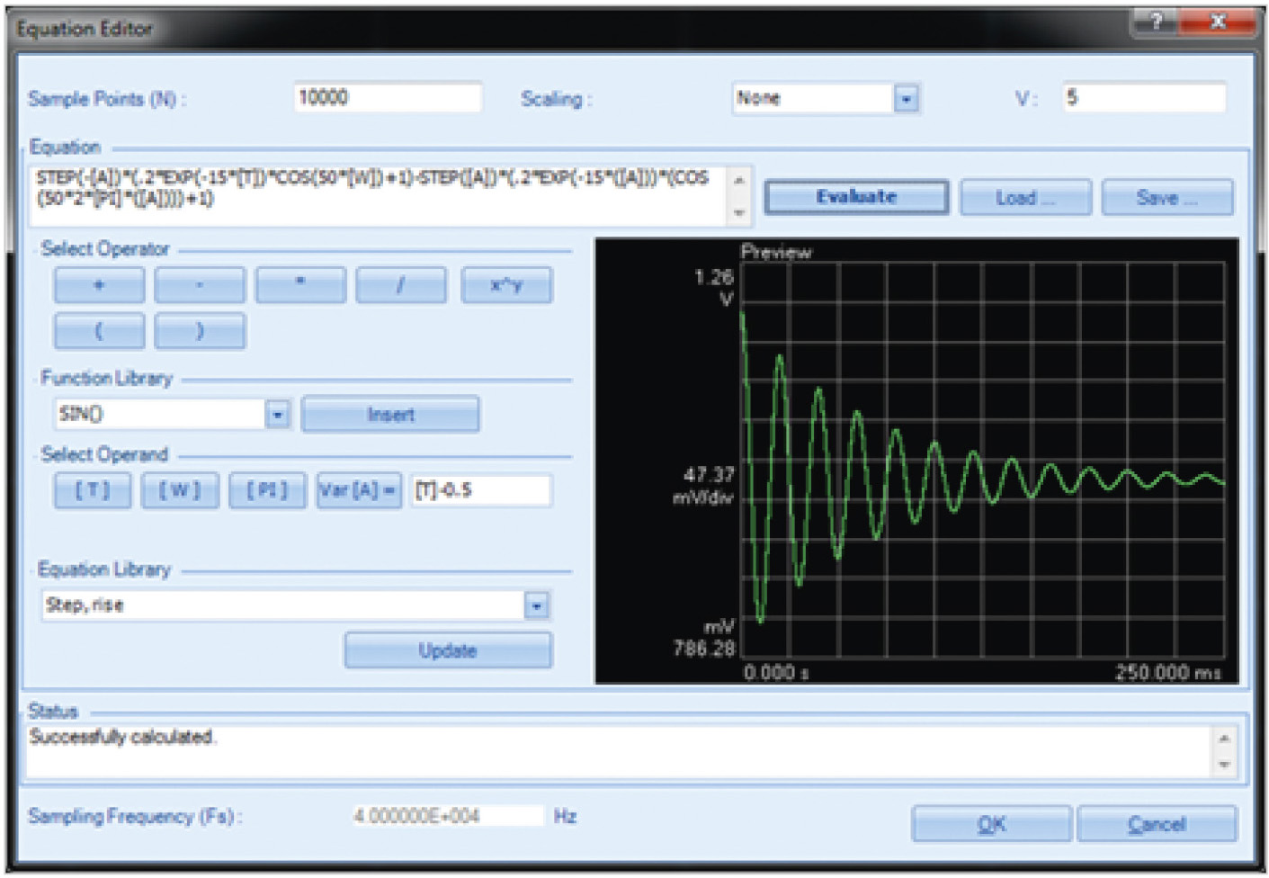Screen dimensions: 1269x878
Task: Insert an opening parenthesis
Action: 99,331
